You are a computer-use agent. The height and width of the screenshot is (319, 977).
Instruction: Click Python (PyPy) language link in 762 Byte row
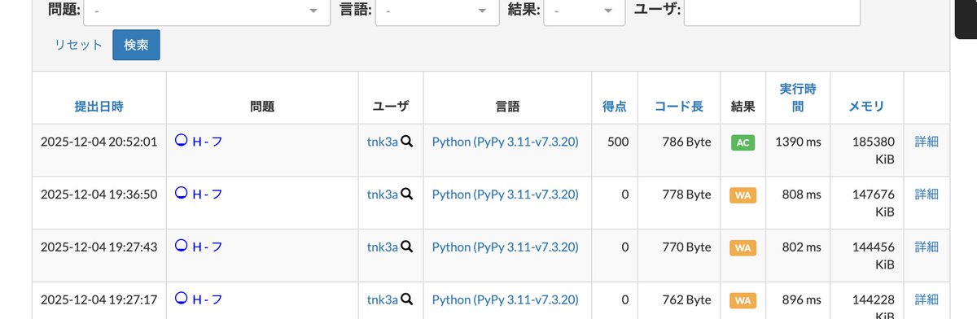click(505, 299)
